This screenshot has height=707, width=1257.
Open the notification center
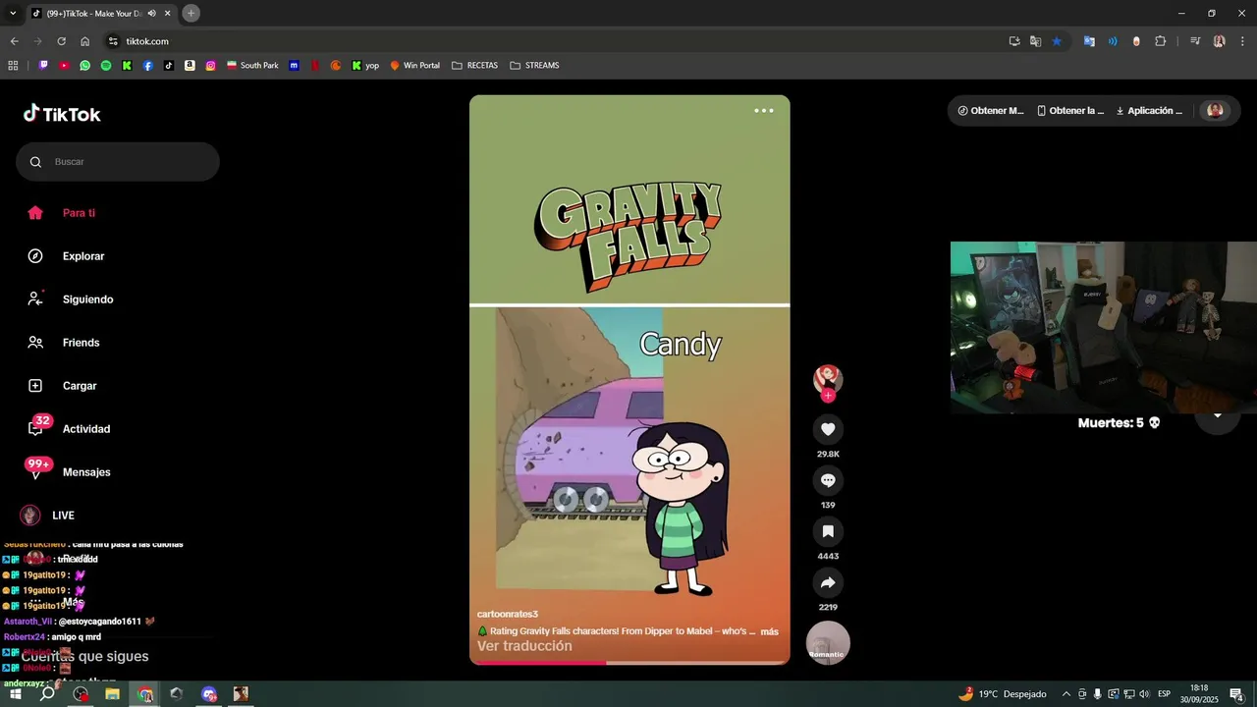pyautogui.click(x=1236, y=694)
